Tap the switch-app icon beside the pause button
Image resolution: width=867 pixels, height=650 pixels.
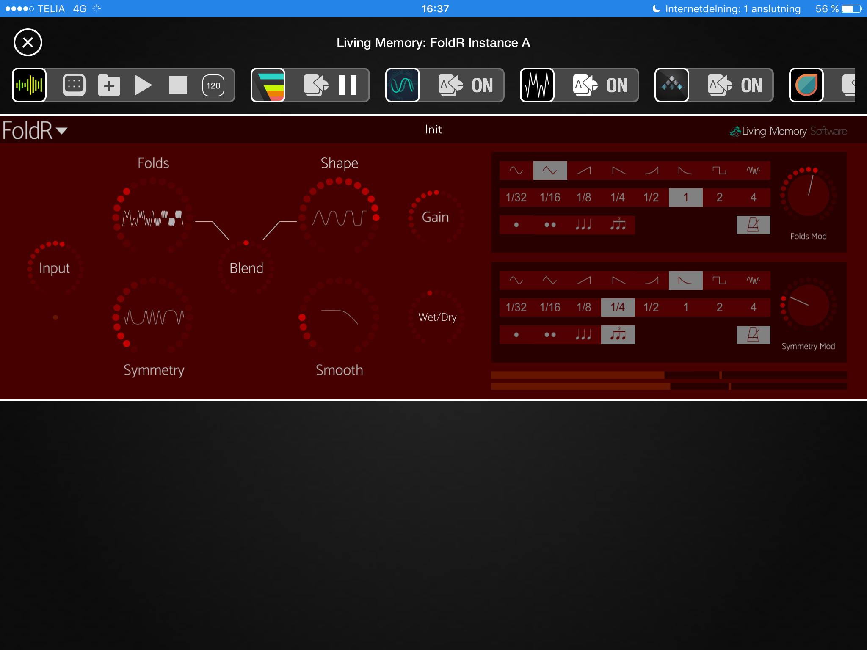[x=315, y=85]
